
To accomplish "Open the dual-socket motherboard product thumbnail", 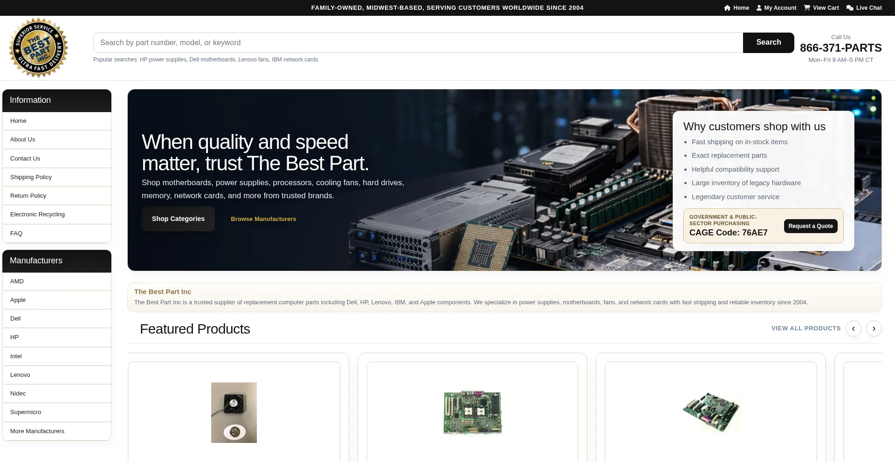I will (472, 412).
